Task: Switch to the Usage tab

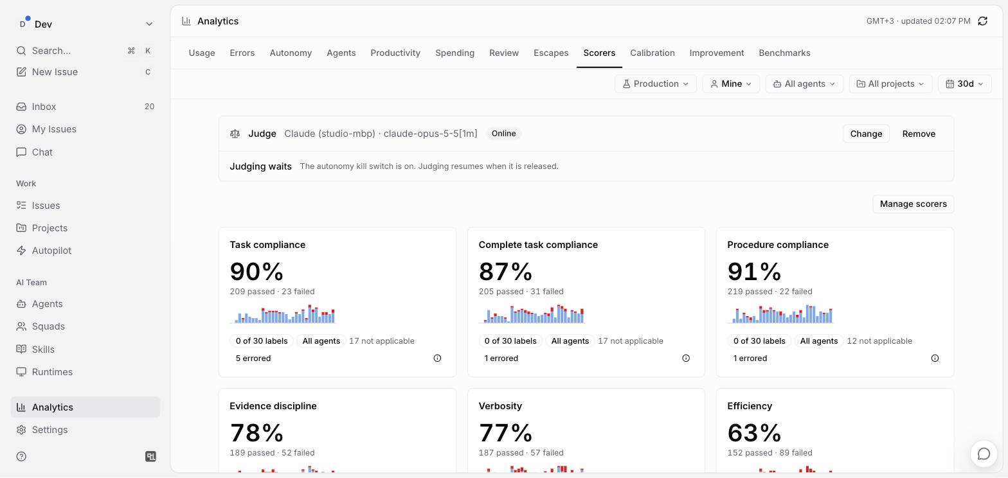Action: (202, 53)
